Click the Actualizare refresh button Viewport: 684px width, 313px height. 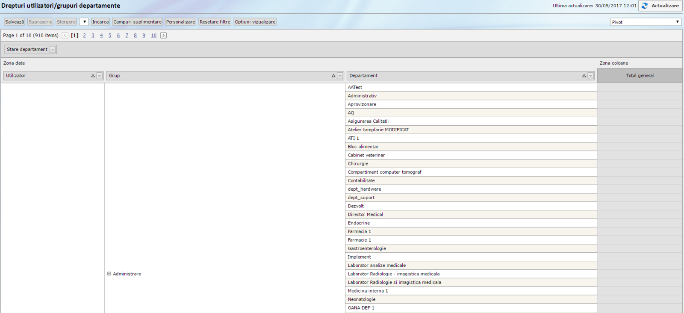(660, 6)
